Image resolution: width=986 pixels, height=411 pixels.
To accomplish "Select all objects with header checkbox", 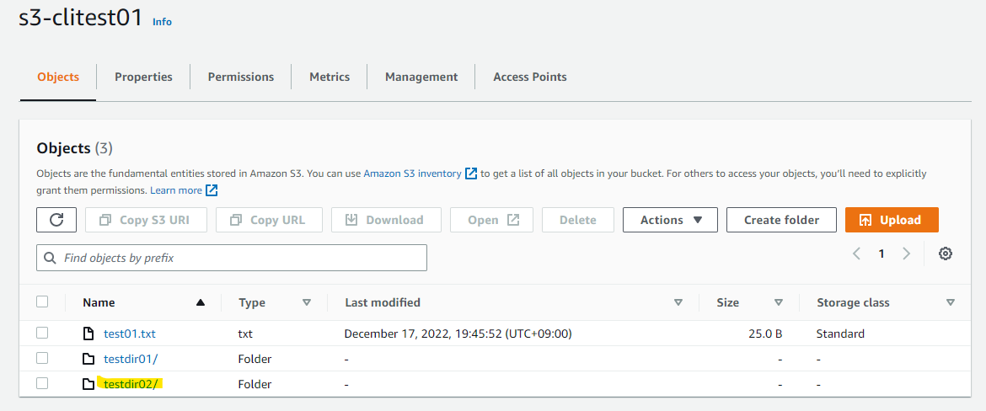I will tap(42, 302).
